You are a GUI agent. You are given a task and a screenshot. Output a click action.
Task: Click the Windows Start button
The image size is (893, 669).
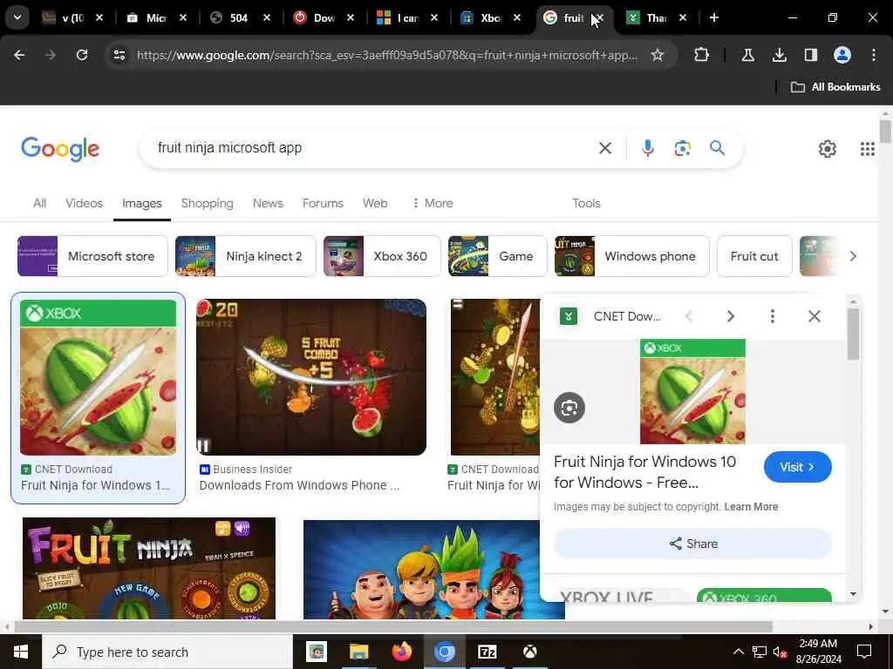[x=21, y=652]
